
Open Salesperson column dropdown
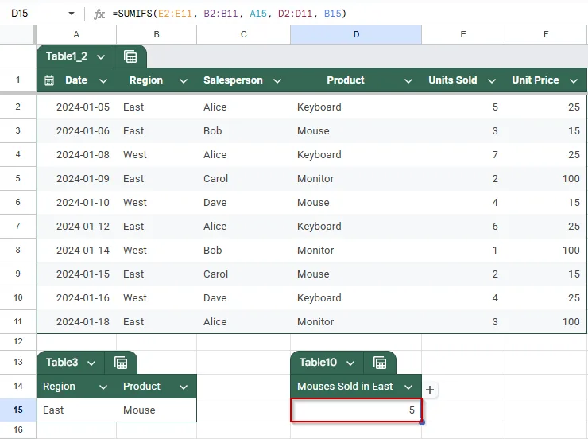tap(277, 80)
